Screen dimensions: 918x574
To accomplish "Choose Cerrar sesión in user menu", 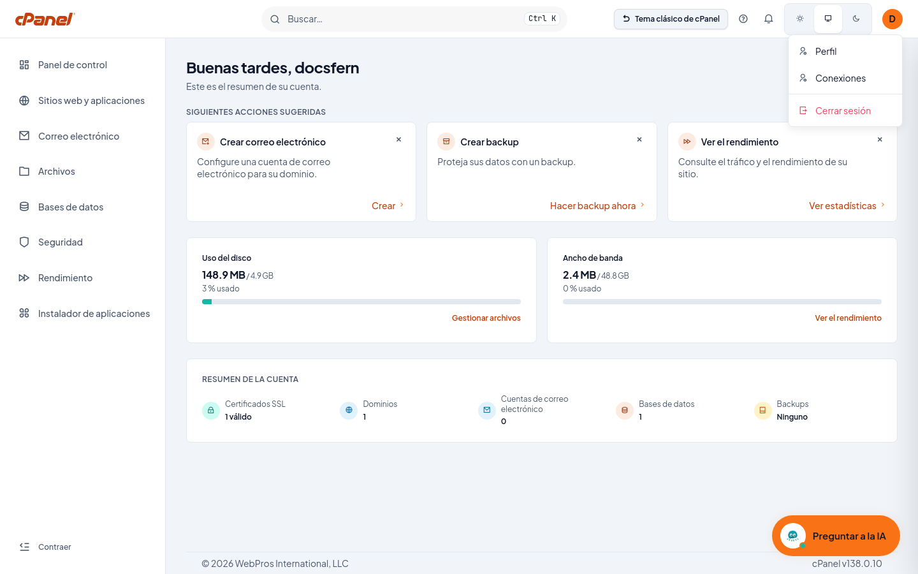I will 845,111.
